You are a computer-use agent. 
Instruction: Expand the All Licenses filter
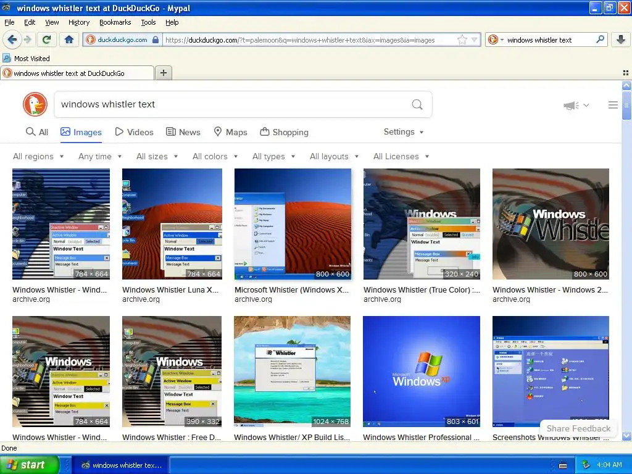[x=401, y=156]
